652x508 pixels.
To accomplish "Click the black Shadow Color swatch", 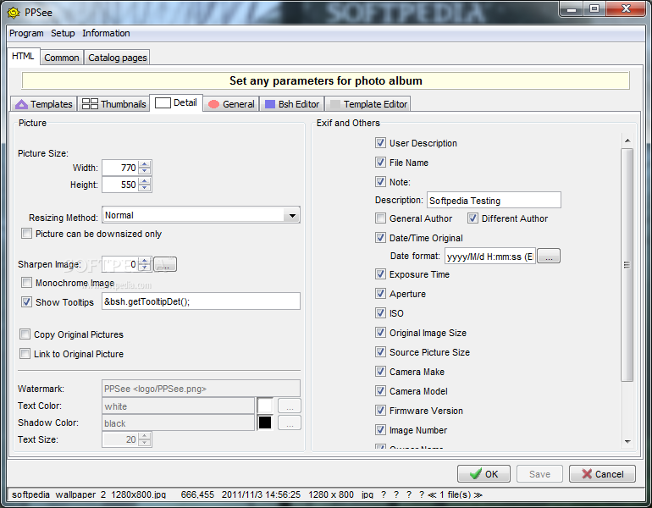I will point(265,422).
